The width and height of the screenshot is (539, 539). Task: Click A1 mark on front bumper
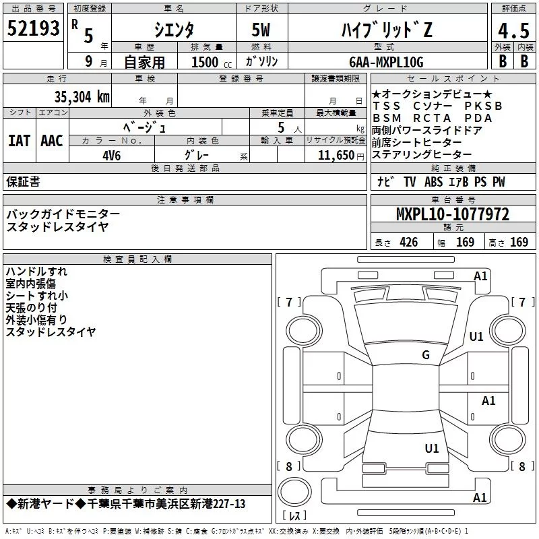click(480, 276)
